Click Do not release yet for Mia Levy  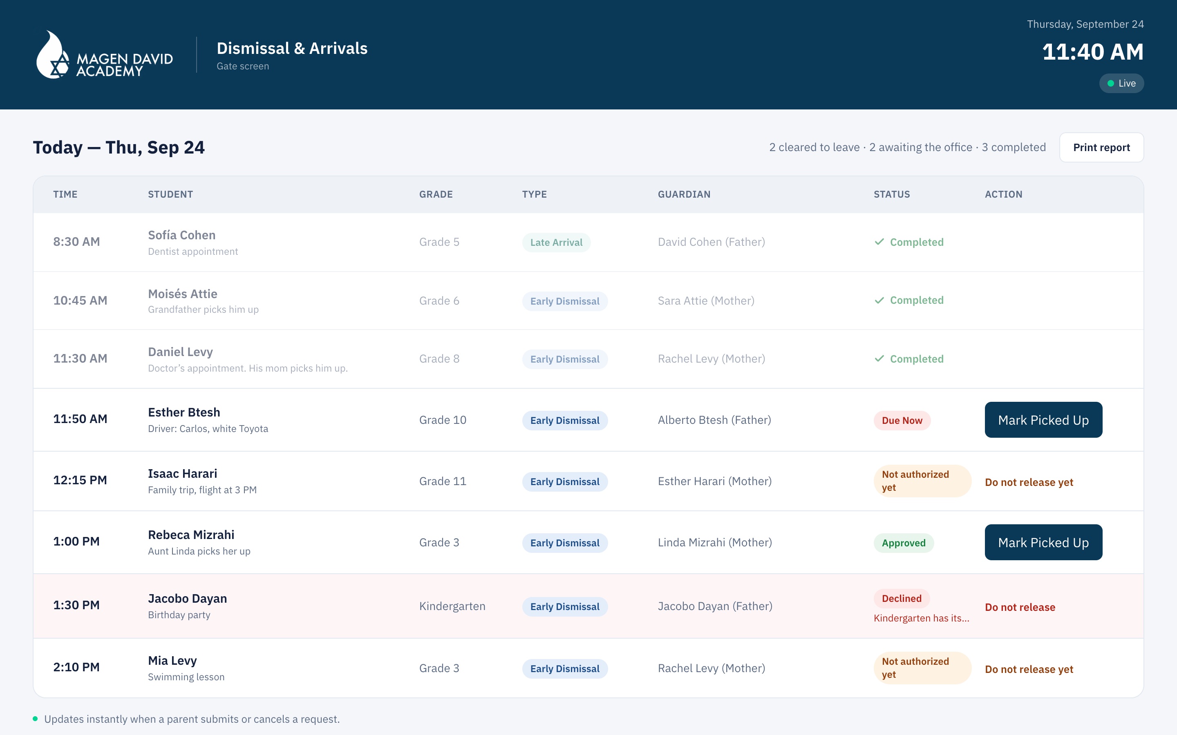point(1029,669)
